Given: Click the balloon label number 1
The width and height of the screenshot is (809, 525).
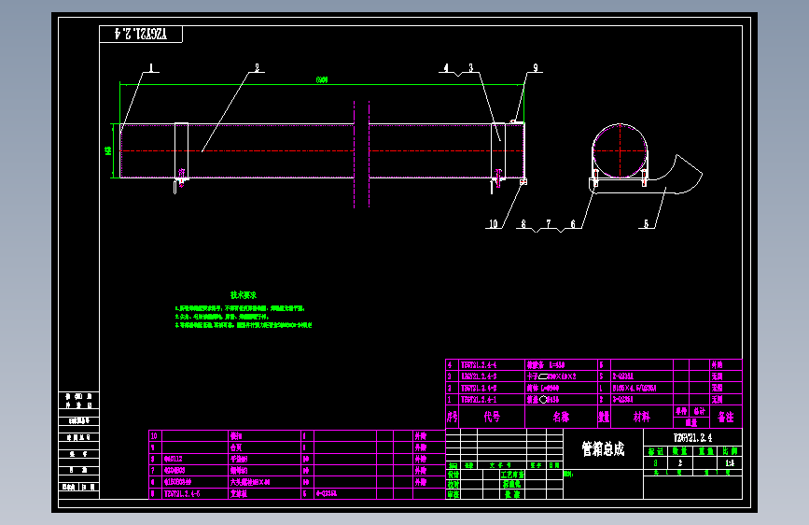Looking at the screenshot, I should pyautogui.click(x=151, y=67).
